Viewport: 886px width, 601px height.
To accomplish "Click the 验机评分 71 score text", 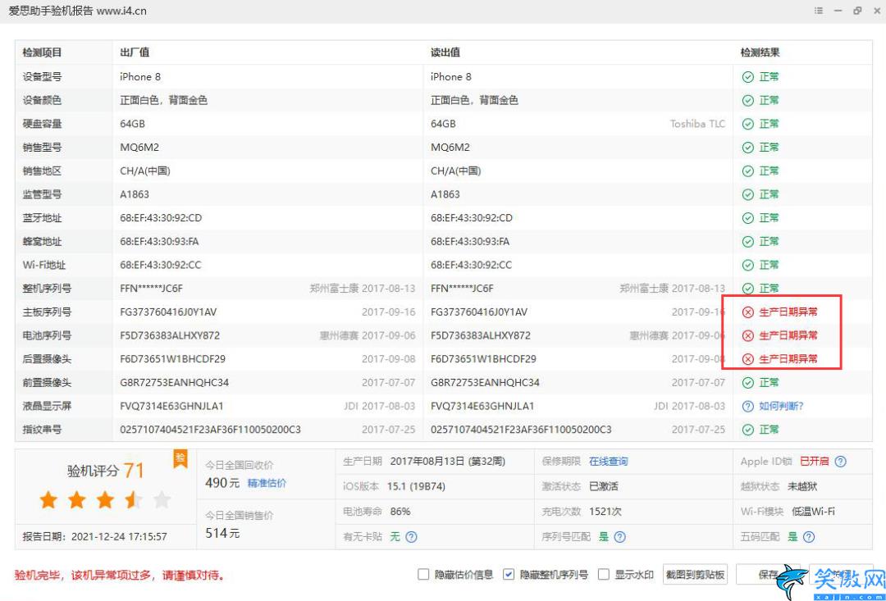I will click(106, 471).
